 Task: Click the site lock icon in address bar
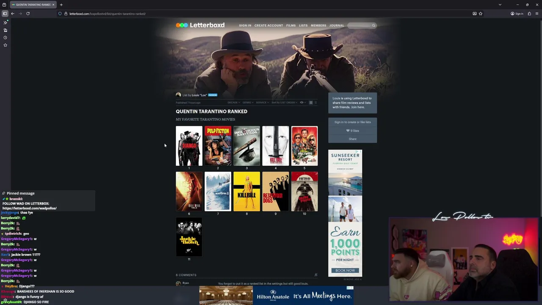point(66,14)
